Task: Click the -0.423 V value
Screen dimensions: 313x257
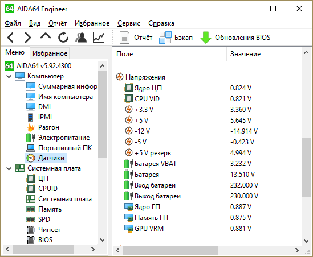Action: point(242,142)
